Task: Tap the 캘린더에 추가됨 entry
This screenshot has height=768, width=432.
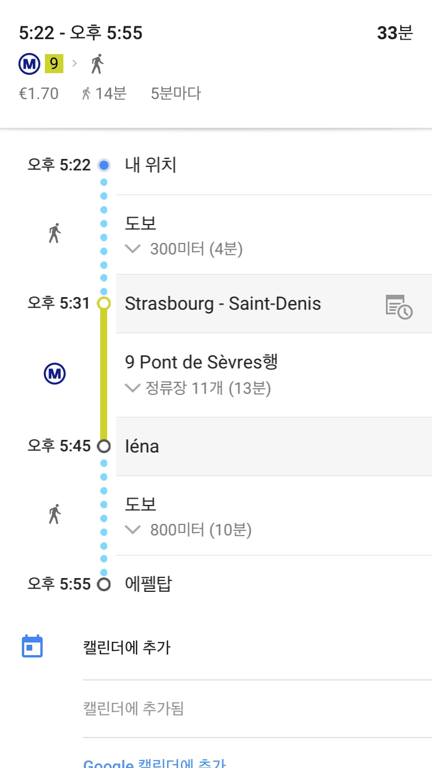Action: (x=134, y=708)
